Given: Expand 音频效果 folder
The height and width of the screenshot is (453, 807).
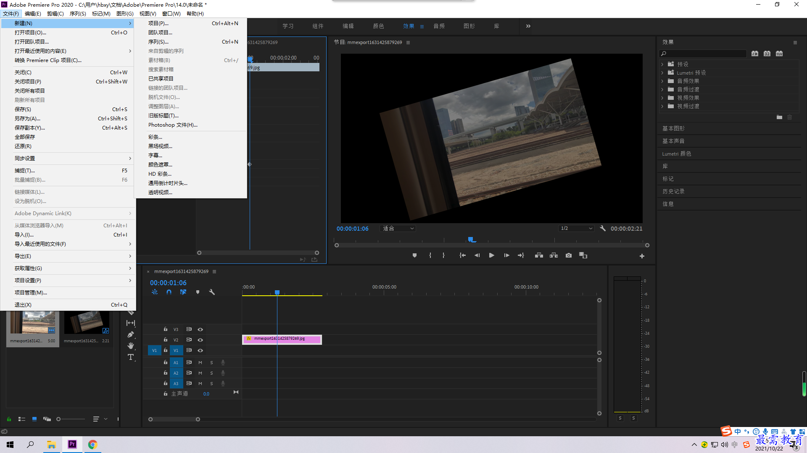Looking at the screenshot, I should pyautogui.click(x=662, y=81).
